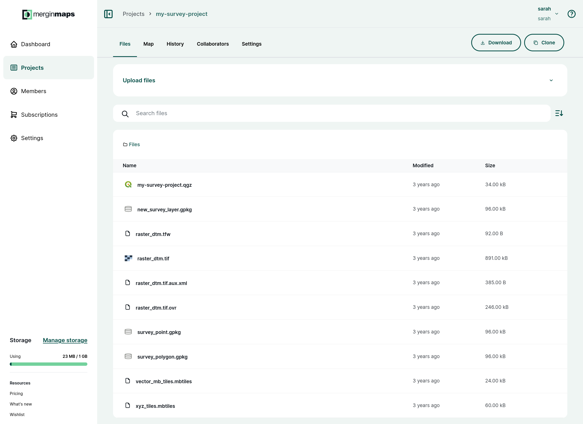Click the sort files icon beside the search bar
This screenshot has width=583, height=424.
[x=559, y=113]
